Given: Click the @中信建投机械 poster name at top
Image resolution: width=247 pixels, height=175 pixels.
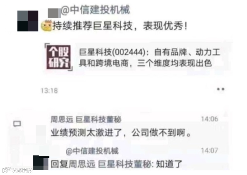Looking at the screenshot, I should [x=95, y=10].
